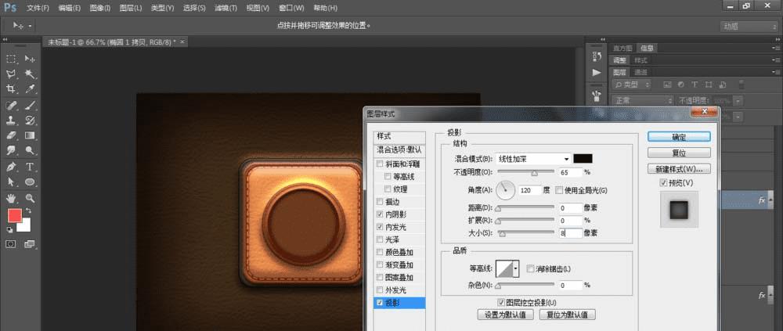Select the Magic Wand tool
The width and height of the screenshot is (783, 331).
click(x=30, y=74)
